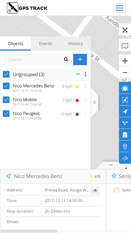
Task: Open Ungrouped group options menu
Action: point(85,74)
